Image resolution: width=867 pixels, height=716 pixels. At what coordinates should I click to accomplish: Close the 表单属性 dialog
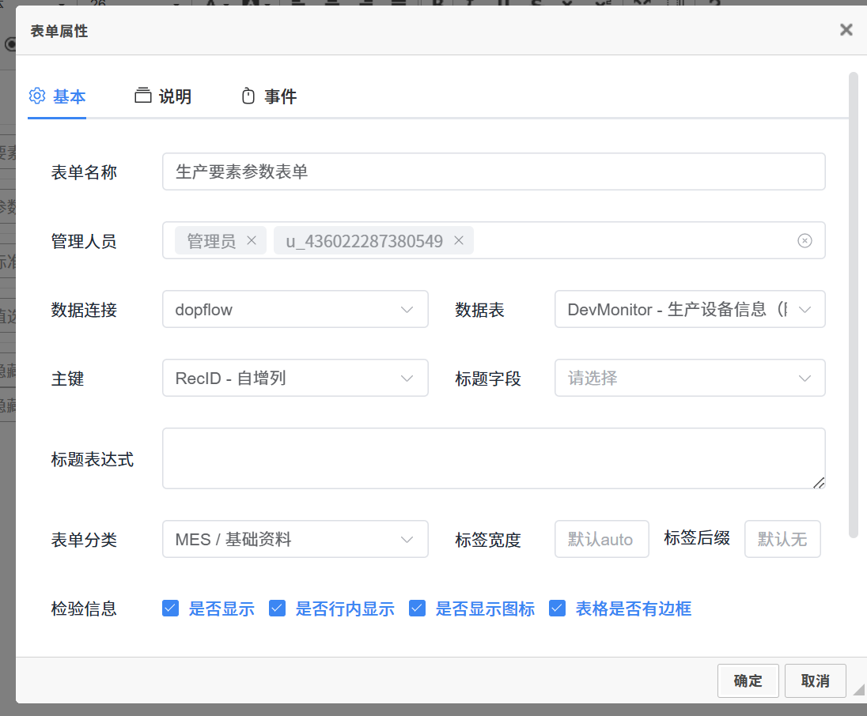pyautogui.click(x=846, y=30)
